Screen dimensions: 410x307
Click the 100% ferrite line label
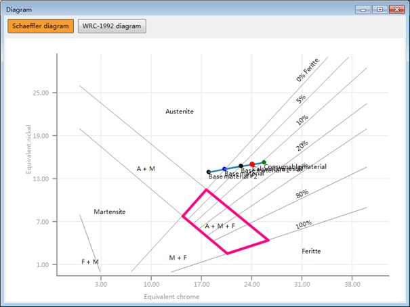(304, 225)
